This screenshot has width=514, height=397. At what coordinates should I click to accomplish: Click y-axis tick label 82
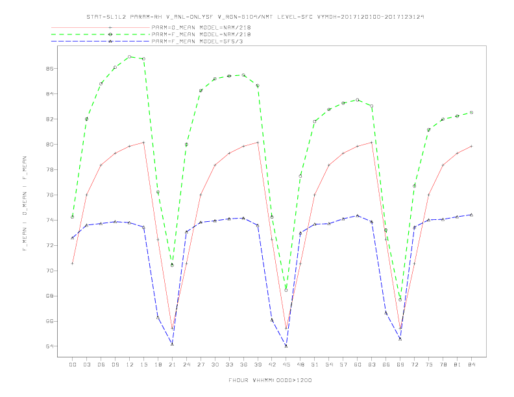coord(49,119)
